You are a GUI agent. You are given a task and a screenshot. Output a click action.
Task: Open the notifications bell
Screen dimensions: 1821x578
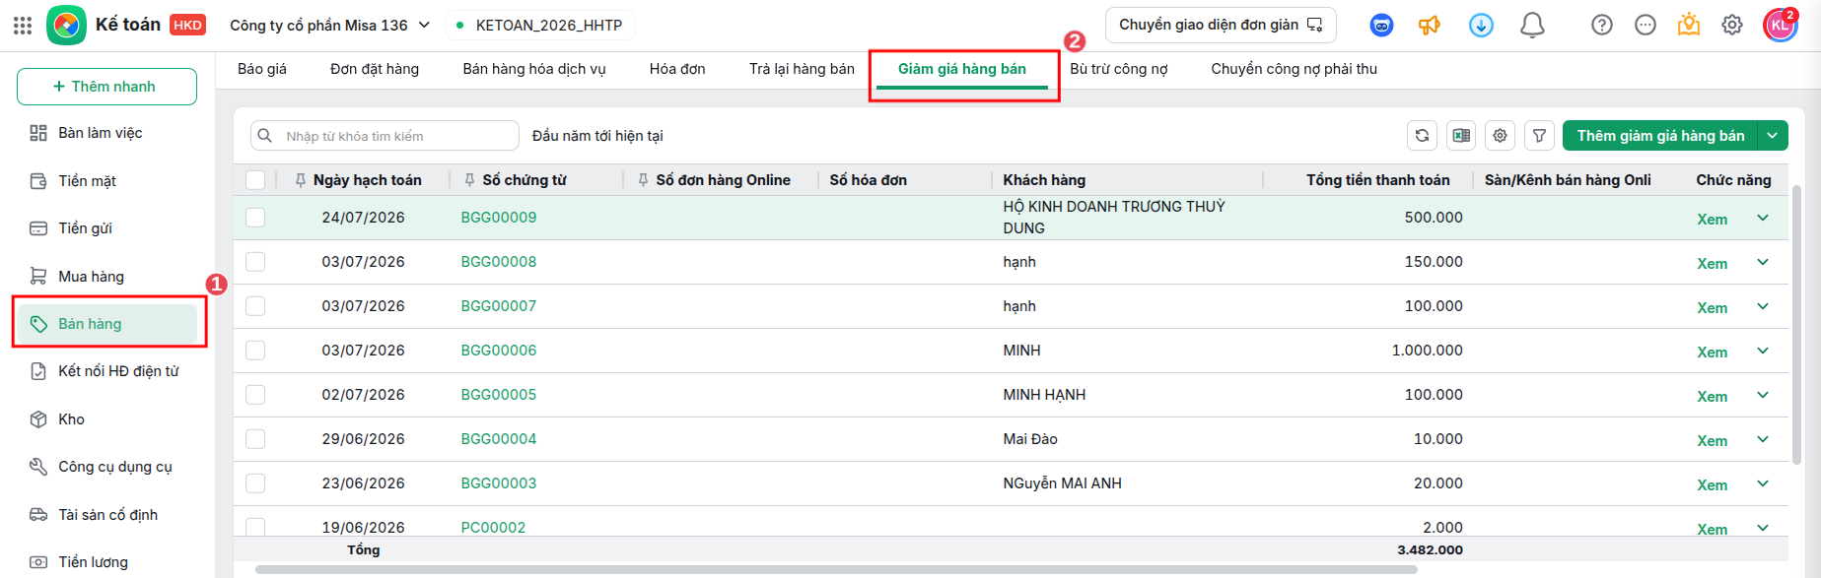(x=1532, y=26)
